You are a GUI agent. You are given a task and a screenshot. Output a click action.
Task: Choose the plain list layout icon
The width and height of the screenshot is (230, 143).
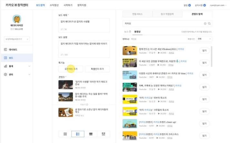65,134
